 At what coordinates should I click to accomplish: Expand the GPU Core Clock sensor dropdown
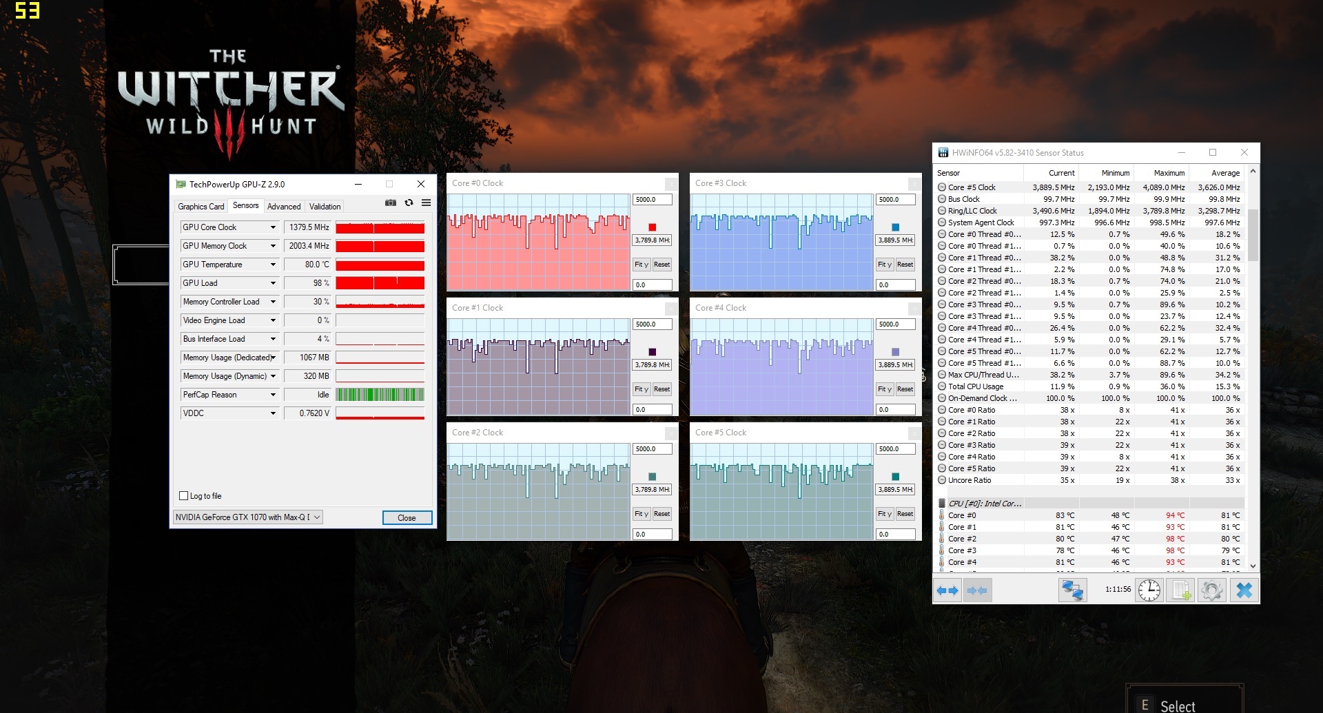point(273,227)
